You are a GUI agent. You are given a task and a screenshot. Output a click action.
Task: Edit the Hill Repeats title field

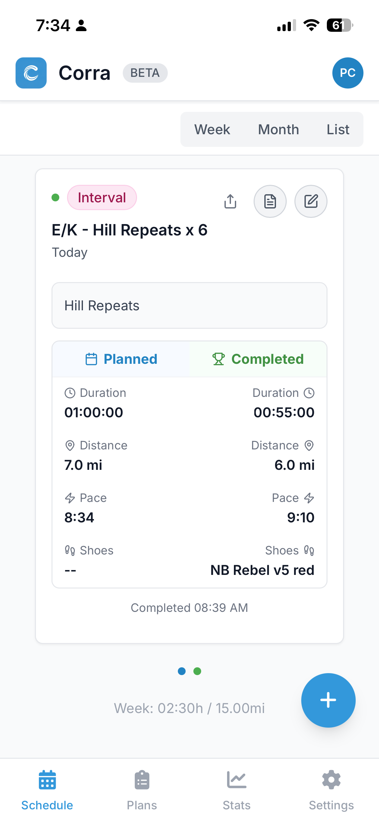[189, 305]
